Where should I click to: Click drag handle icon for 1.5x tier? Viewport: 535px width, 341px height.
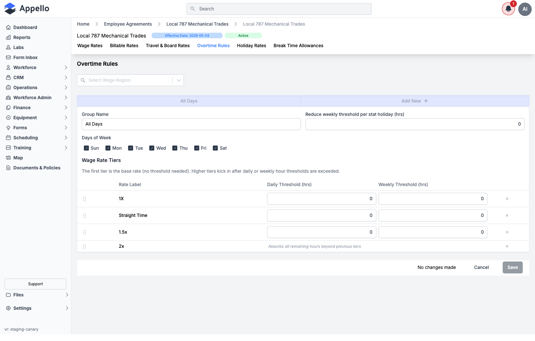click(85, 232)
